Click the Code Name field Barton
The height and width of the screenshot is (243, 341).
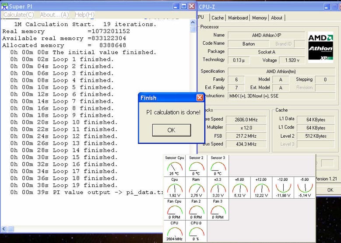pyautogui.click(x=248, y=44)
